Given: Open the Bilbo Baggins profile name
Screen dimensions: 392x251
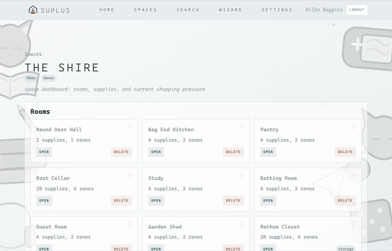Looking at the screenshot, I should [x=324, y=10].
